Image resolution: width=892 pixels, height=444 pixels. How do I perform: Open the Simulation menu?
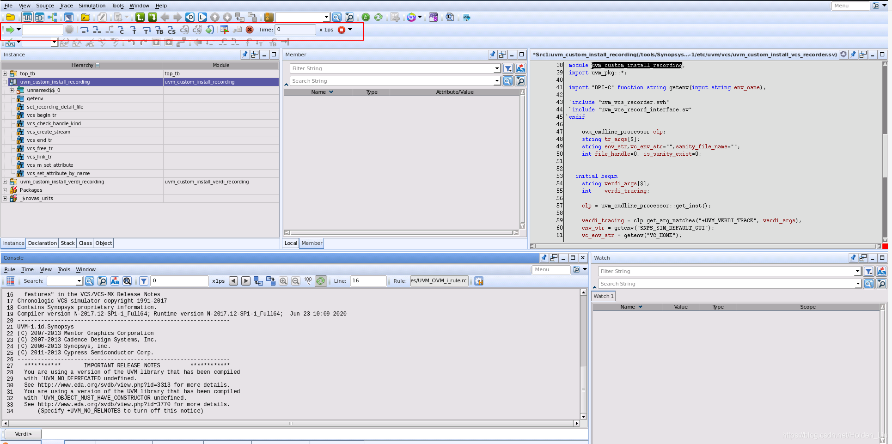point(92,6)
